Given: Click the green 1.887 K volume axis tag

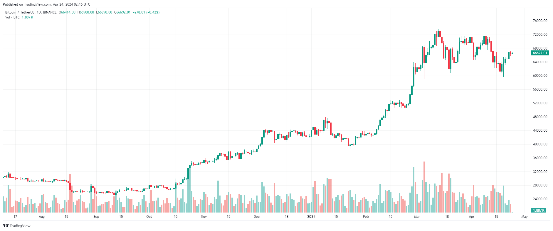Looking at the screenshot, I should point(538,210).
